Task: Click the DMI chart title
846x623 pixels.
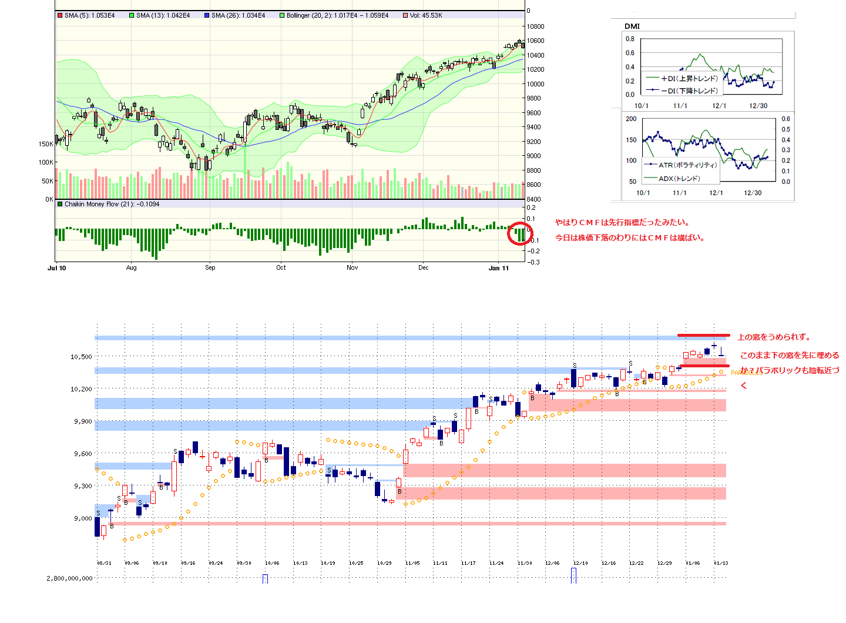Action: (x=632, y=26)
